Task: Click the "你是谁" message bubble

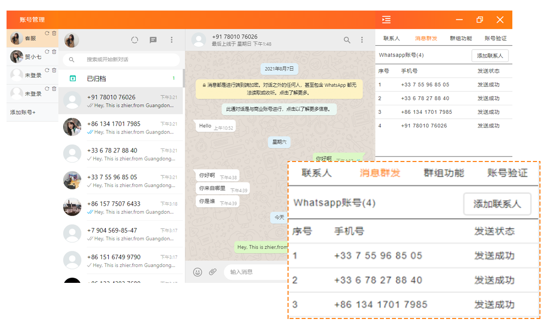Action: click(217, 202)
